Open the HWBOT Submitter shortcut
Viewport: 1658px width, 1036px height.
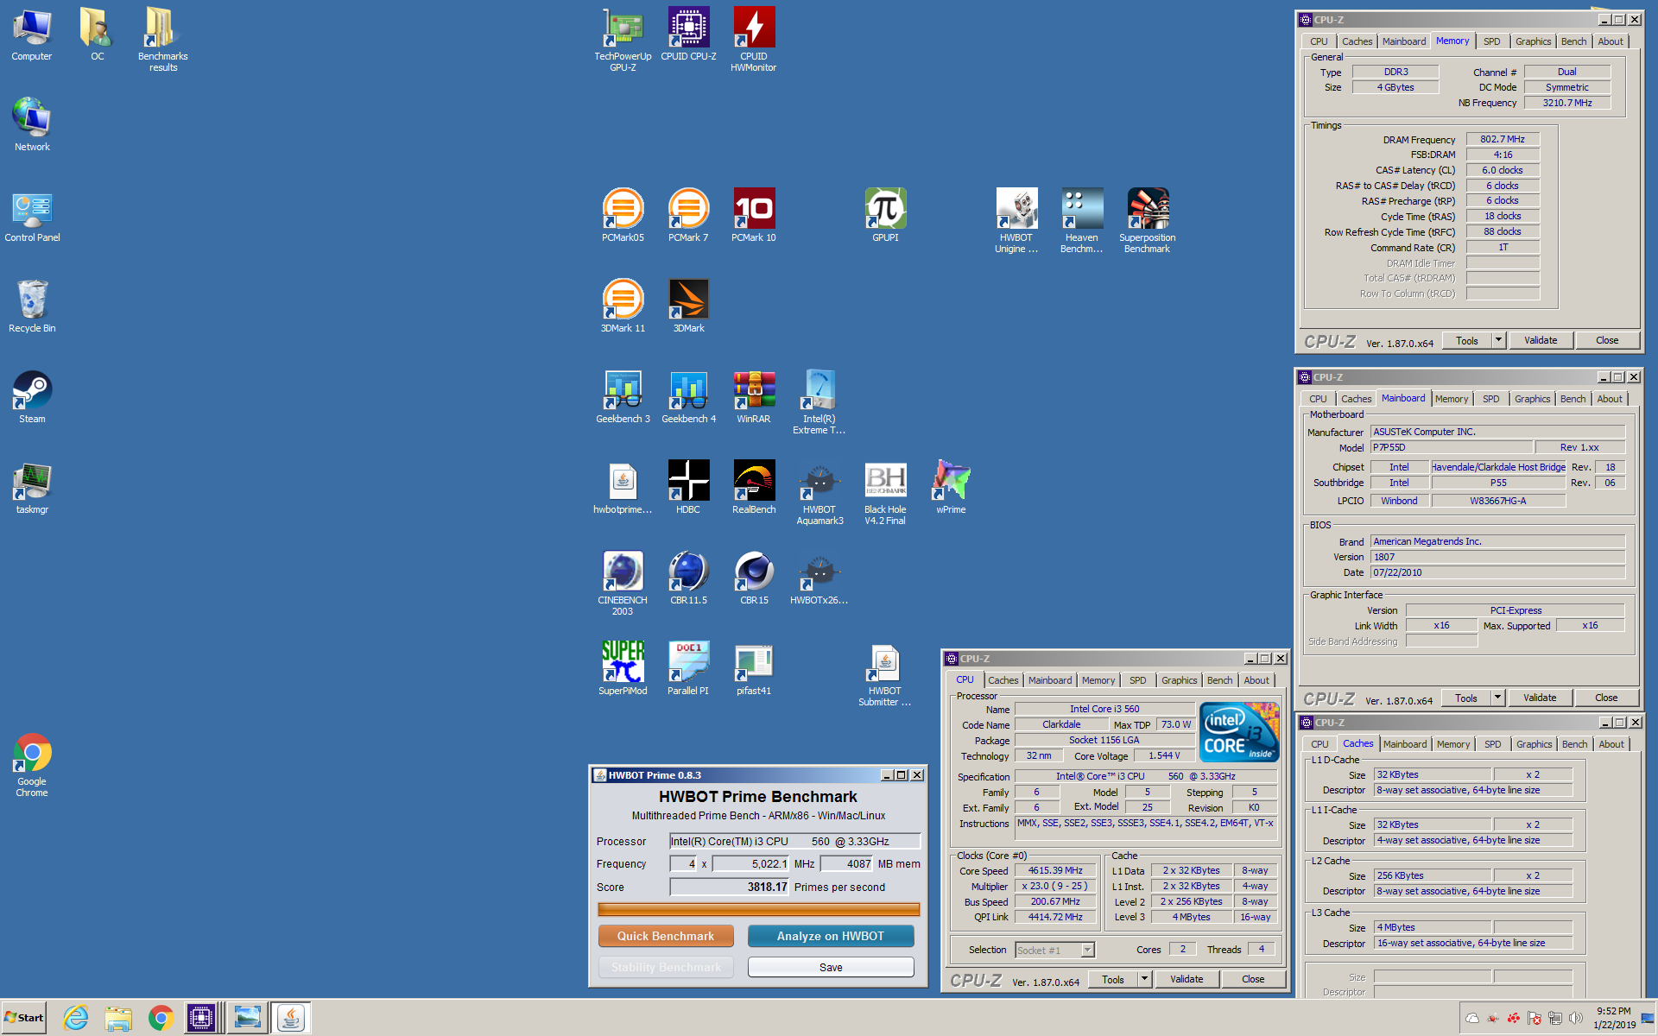point(885,674)
